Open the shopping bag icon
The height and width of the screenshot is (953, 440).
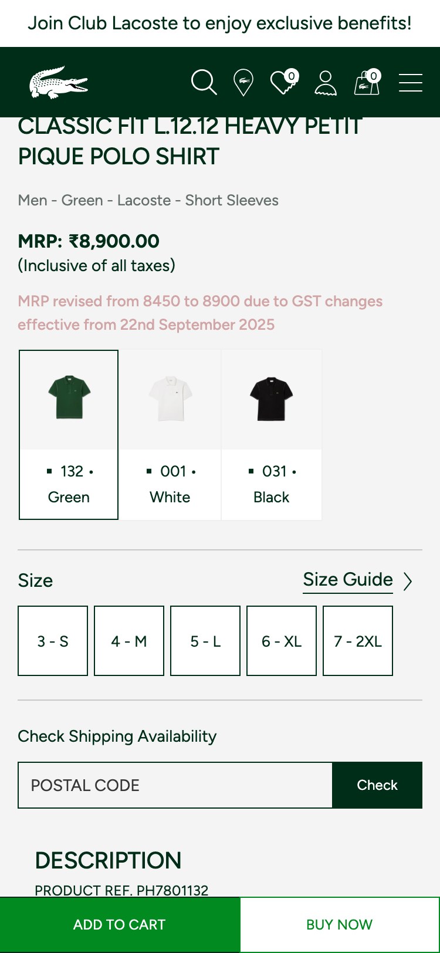366,85
